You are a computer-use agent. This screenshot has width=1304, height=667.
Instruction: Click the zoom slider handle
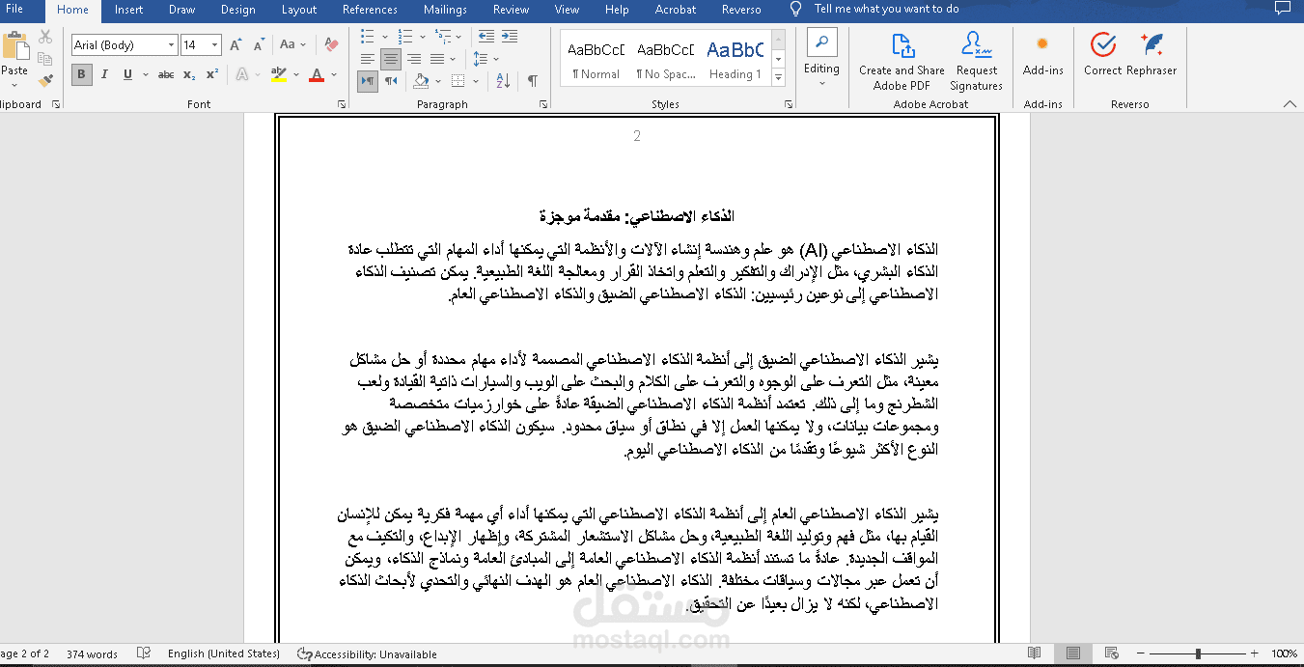(x=1198, y=653)
